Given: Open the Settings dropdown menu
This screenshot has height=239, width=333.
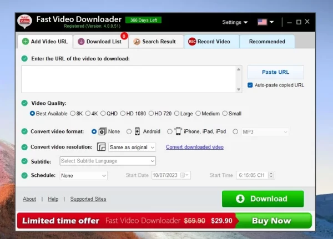Looking at the screenshot, I should tap(235, 22).
